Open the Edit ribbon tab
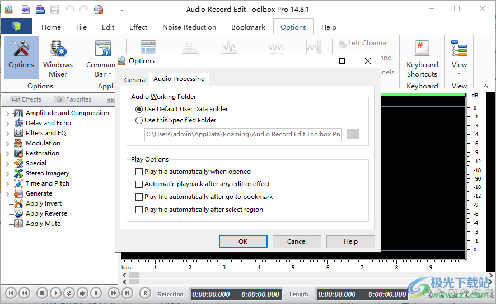 pyautogui.click(x=108, y=27)
